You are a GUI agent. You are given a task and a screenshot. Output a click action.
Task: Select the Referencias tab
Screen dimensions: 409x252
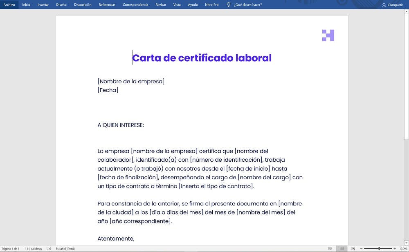click(107, 4)
